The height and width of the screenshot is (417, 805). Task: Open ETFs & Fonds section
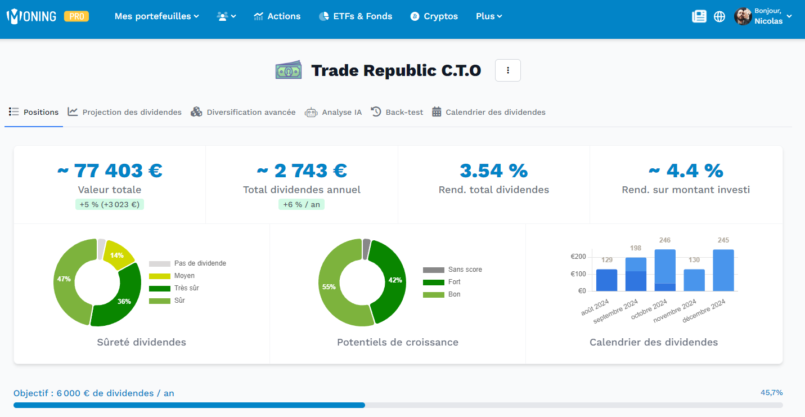[x=356, y=16]
